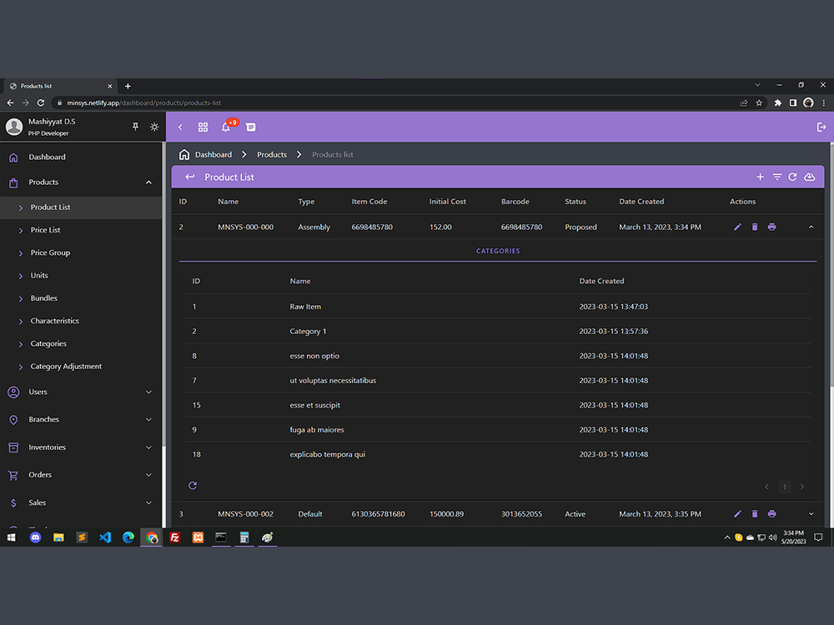Image resolution: width=834 pixels, height=625 pixels.
Task: Reload the page in the browser
Action: [40, 103]
